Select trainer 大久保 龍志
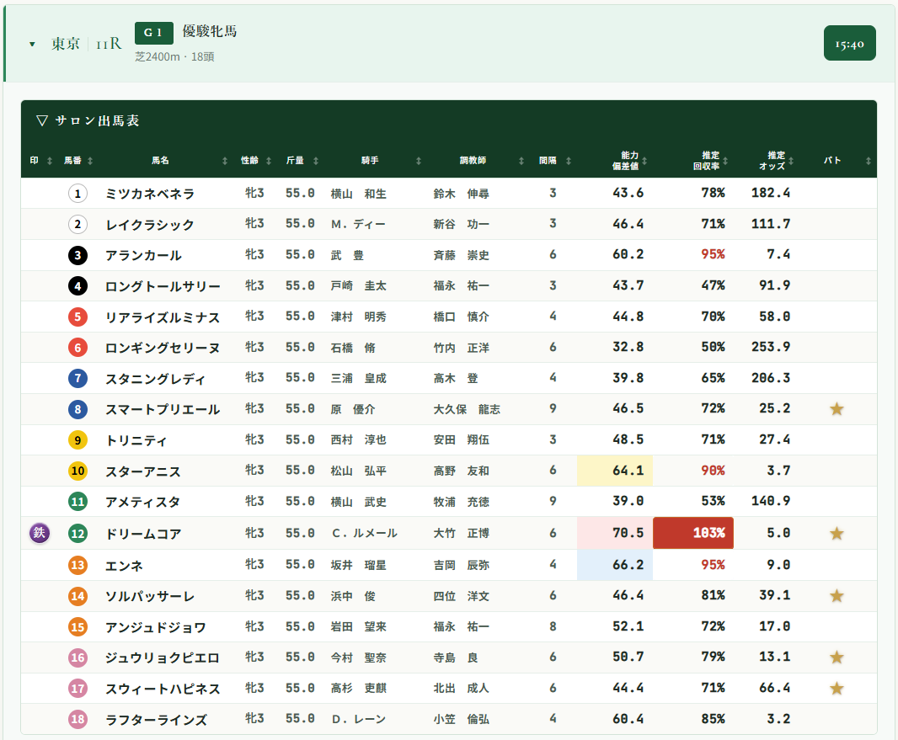The image size is (898, 740). (x=467, y=409)
